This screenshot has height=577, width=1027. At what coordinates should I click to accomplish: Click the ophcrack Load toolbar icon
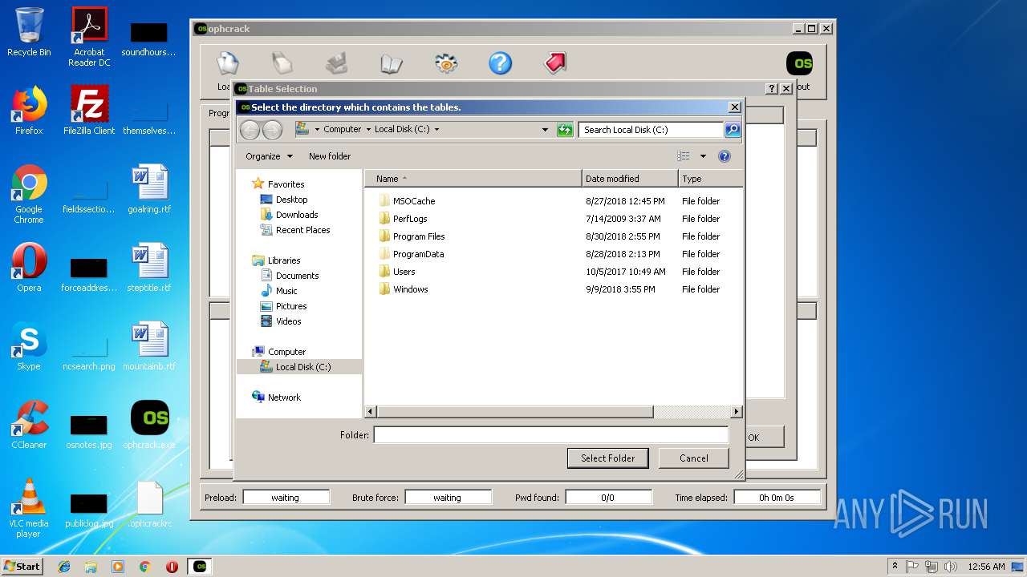(228, 63)
